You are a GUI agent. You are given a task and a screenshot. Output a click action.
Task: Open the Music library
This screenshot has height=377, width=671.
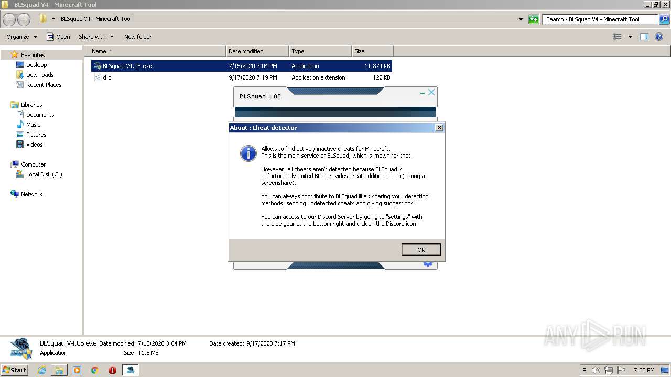[33, 125]
